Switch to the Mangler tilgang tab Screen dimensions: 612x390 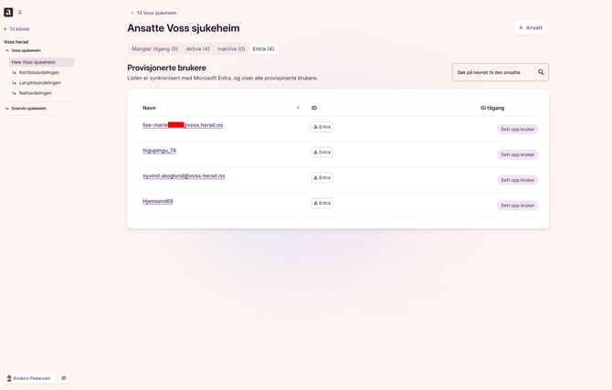point(154,48)
